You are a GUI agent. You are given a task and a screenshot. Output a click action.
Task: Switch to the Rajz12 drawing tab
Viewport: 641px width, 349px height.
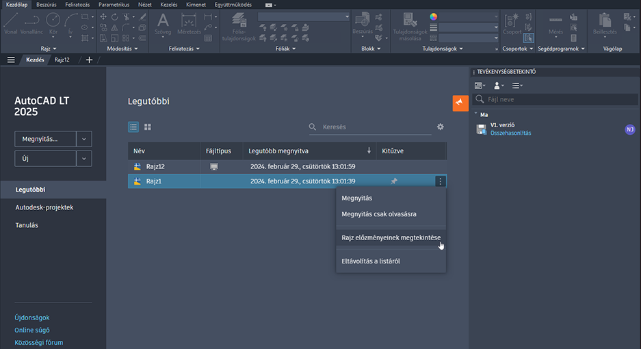point(62,60)
